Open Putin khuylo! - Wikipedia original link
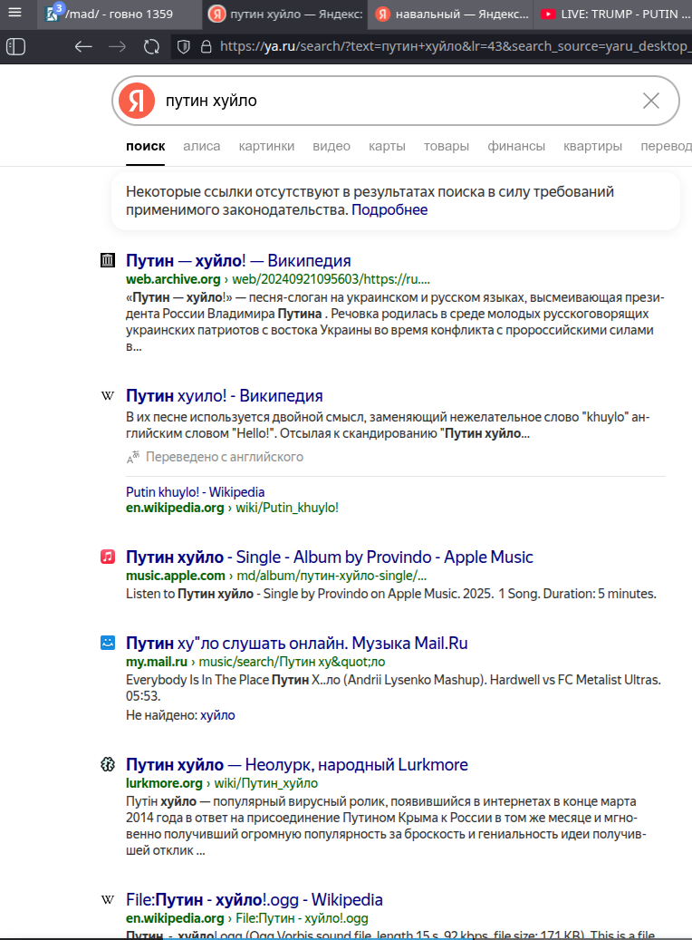 (196, 492)
